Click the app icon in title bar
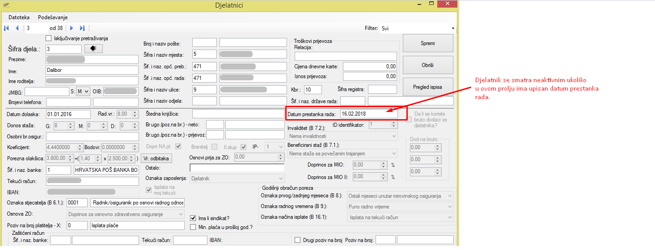This screenshot has height=250, width=655. point(5,5)
